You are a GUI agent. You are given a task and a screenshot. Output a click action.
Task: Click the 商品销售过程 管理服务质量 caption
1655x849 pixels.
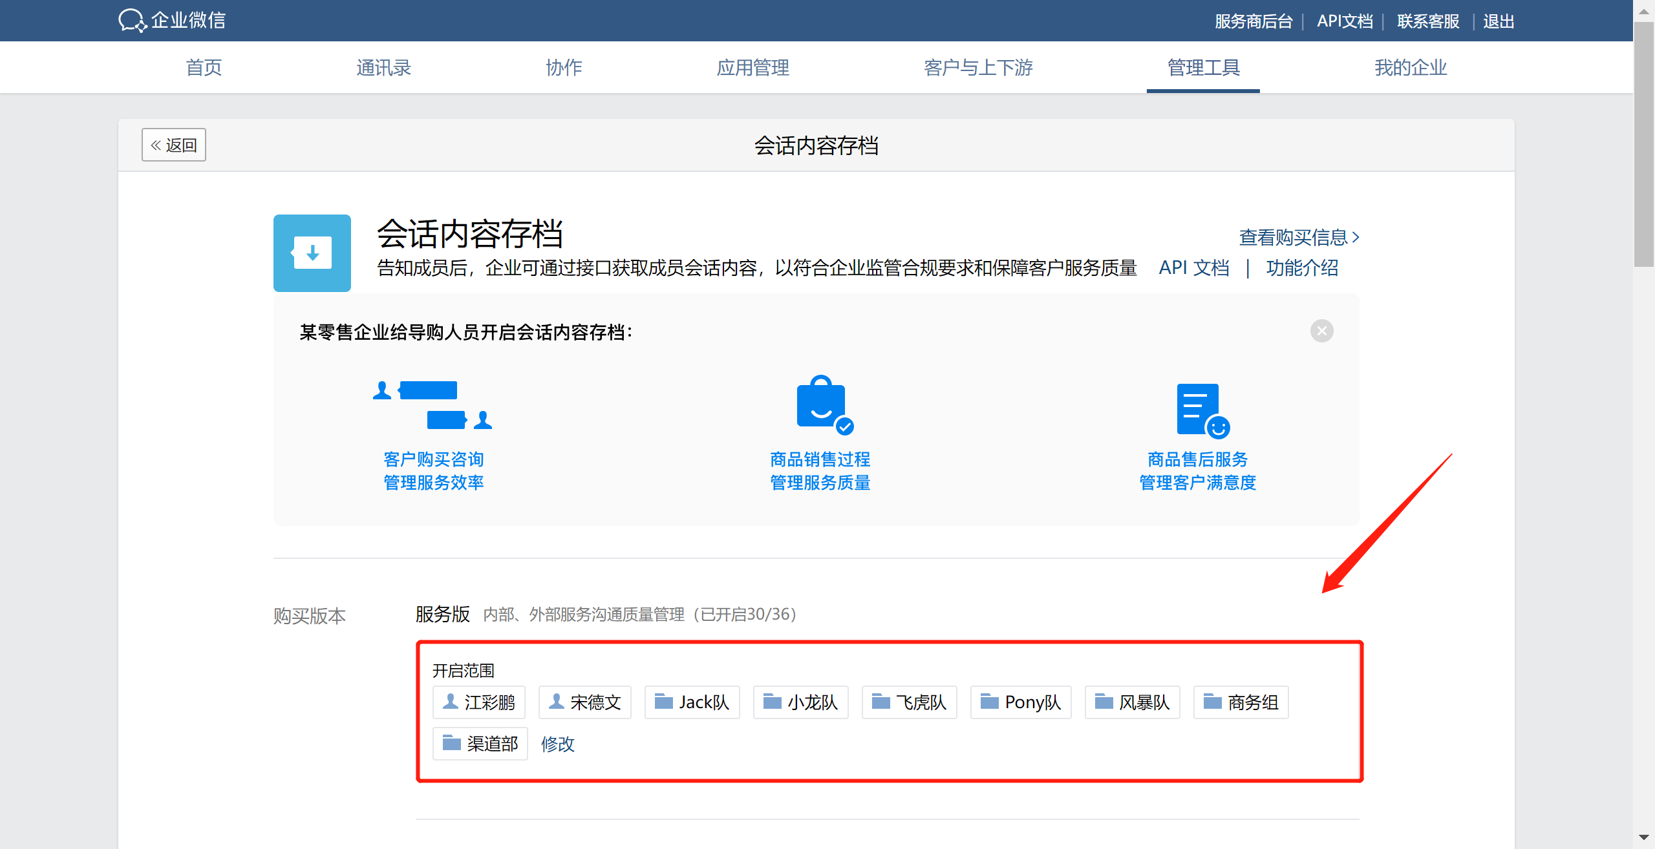click(820, 471)
